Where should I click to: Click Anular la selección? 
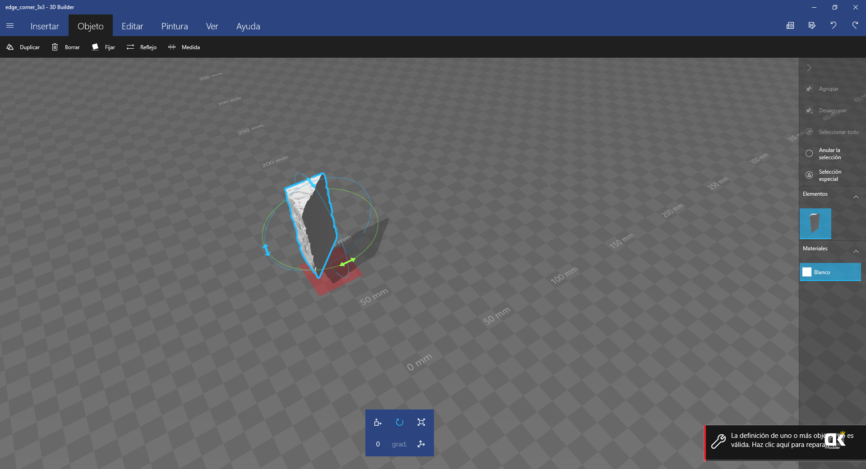coord(824,154)
